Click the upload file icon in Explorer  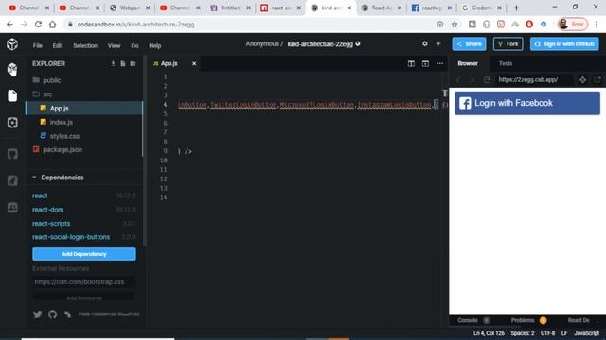tap(113, 63)
